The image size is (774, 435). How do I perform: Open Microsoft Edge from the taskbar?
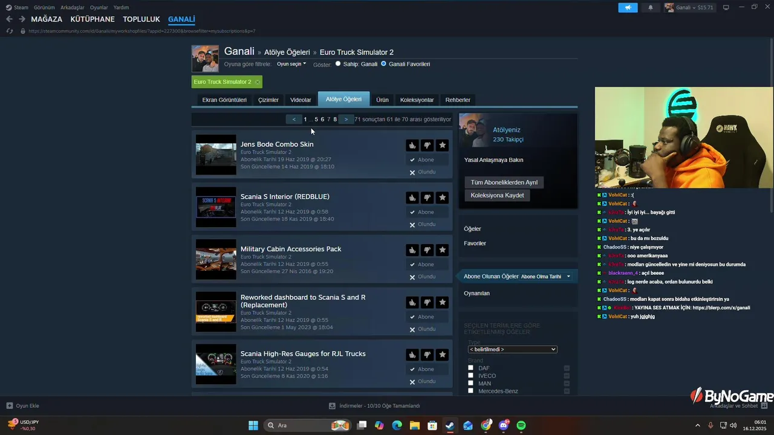tap(397, 425)
